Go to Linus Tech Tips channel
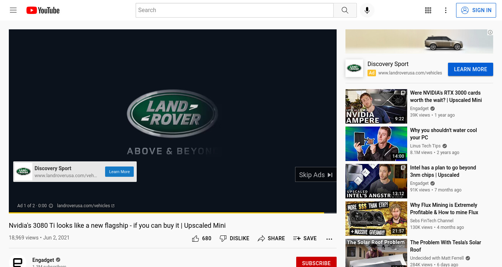Screen dimensions: 502x267 click(425, 146)
